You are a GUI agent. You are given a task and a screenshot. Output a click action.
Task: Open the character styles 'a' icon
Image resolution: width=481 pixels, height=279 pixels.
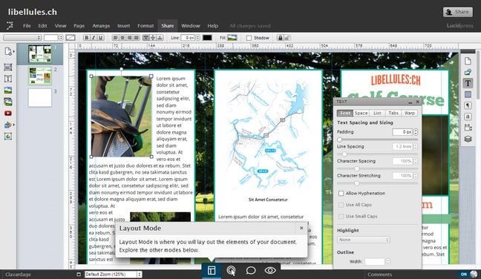(468, 116)
